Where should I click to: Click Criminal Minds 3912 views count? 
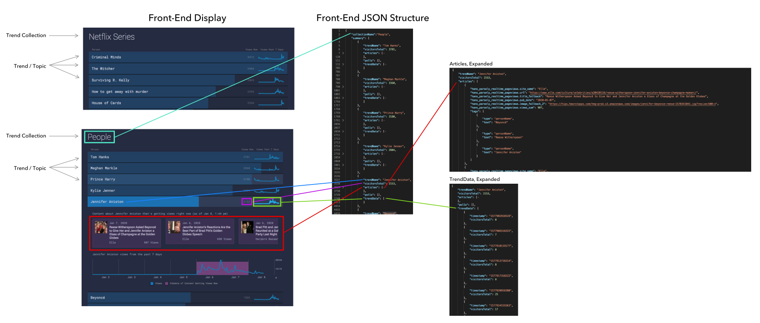pyautogui.click(x=251, y=57)
